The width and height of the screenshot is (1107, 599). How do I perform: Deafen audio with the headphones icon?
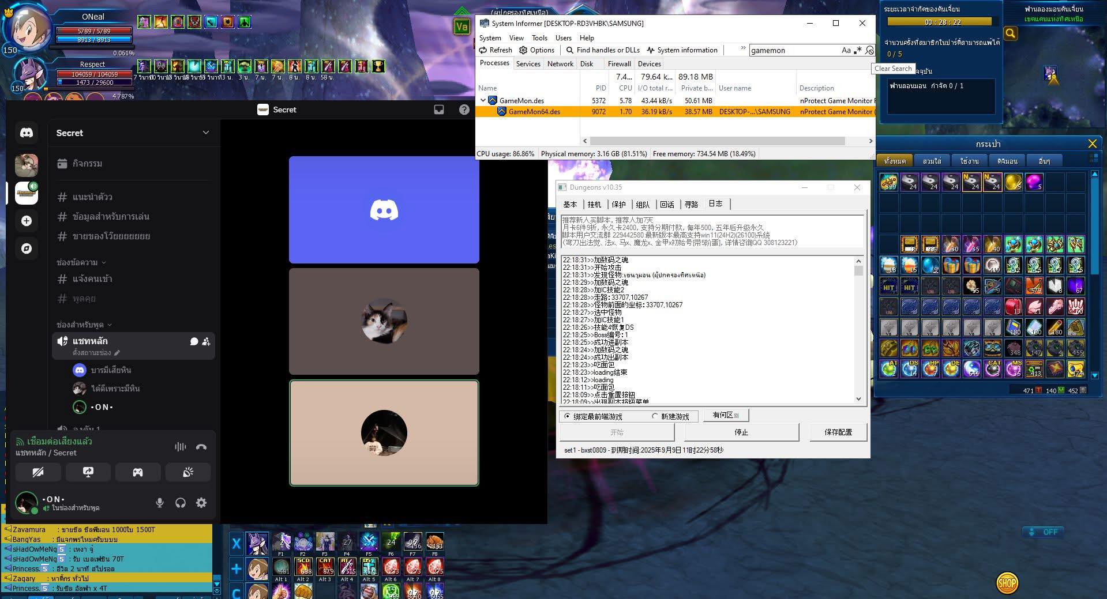pos(181,503)
